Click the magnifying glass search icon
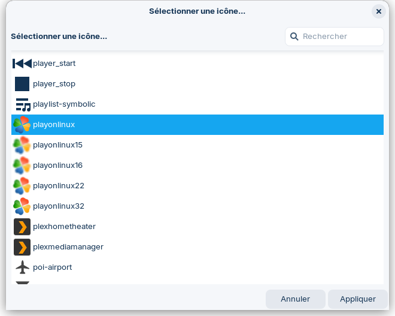Image resolution: width=395 pixels, height=316 pixels. pyautogui.click(x=294, y=37)
